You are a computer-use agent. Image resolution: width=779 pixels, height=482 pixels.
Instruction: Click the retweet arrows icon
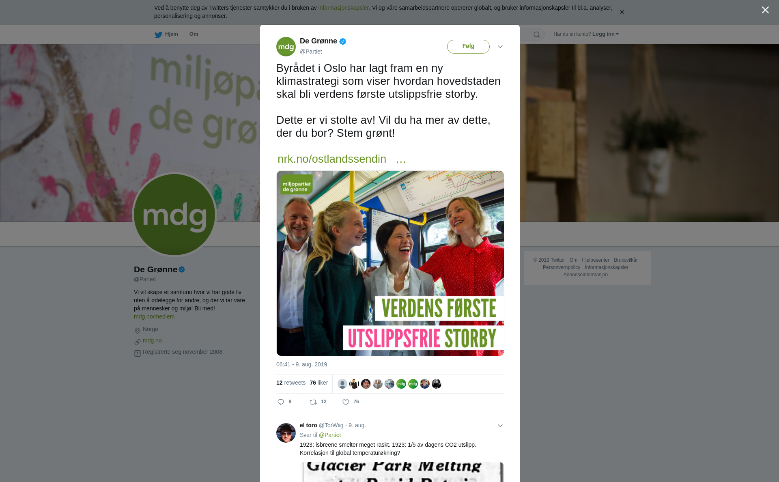click(313, 402)
